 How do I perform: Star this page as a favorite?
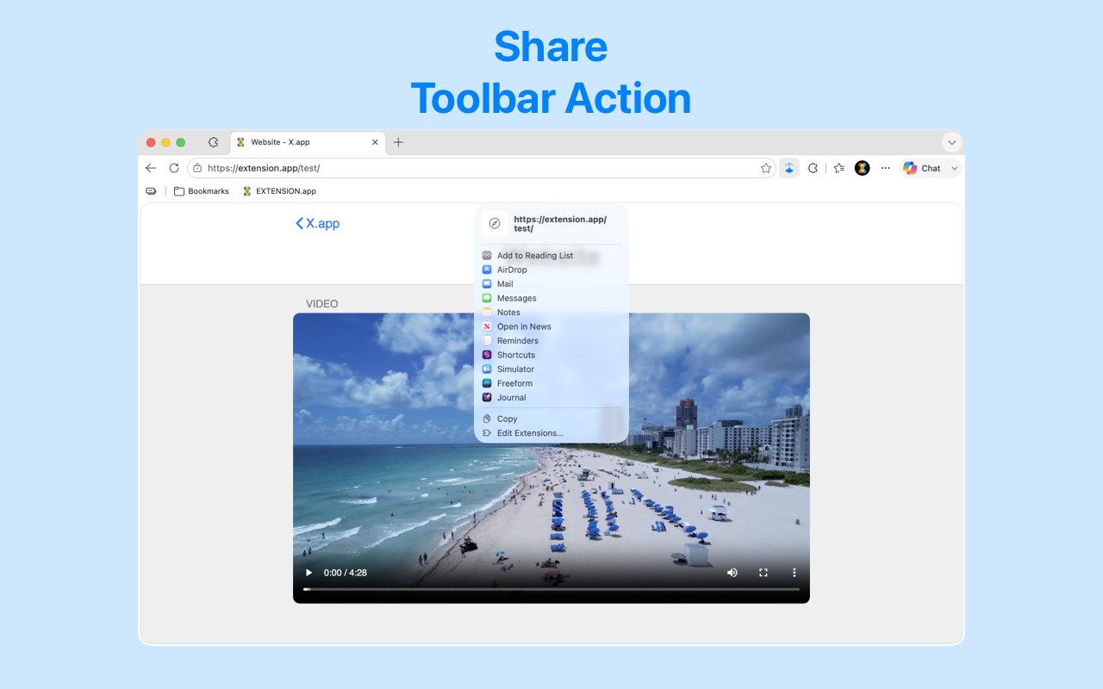[x=766, y=168]
